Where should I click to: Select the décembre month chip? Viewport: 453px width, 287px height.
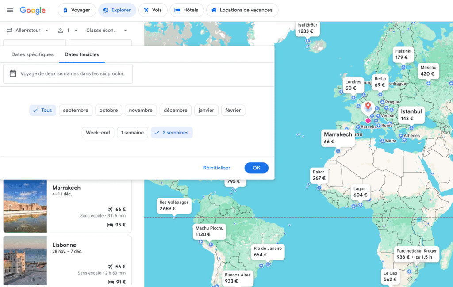[x=175, y=110]
